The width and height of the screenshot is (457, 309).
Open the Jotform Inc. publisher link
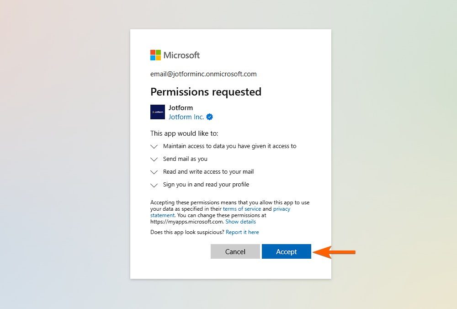[x=186, y=117]
